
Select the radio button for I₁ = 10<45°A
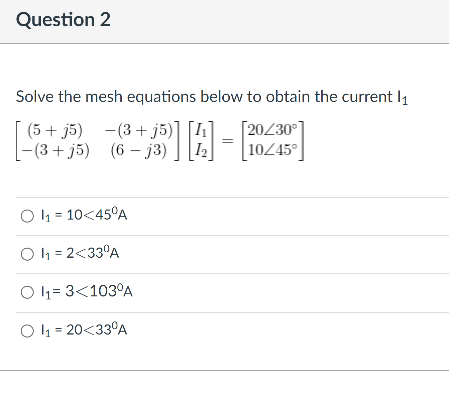pos(27,216)
